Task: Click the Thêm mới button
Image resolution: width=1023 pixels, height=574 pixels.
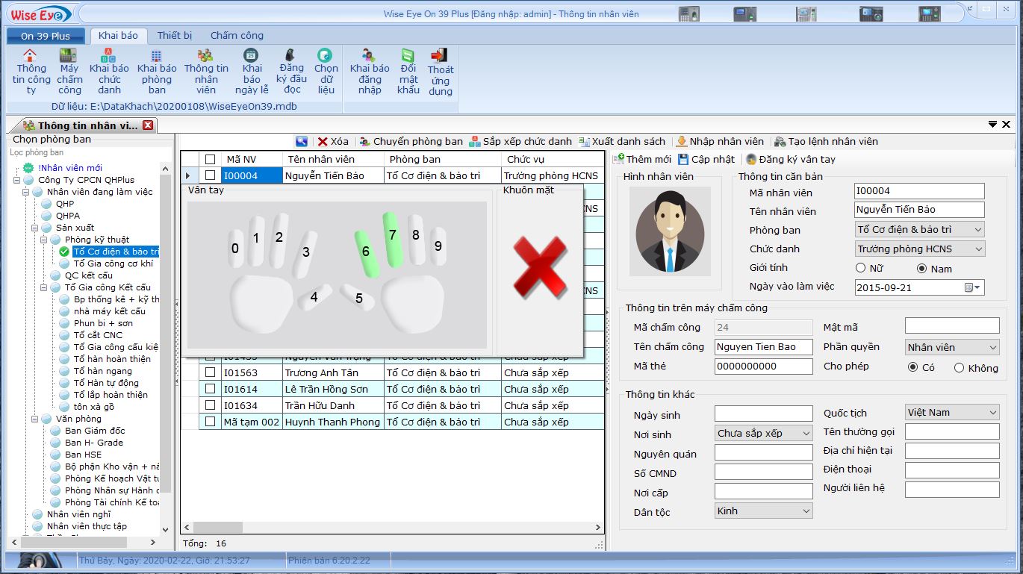Action: (641, 159)
